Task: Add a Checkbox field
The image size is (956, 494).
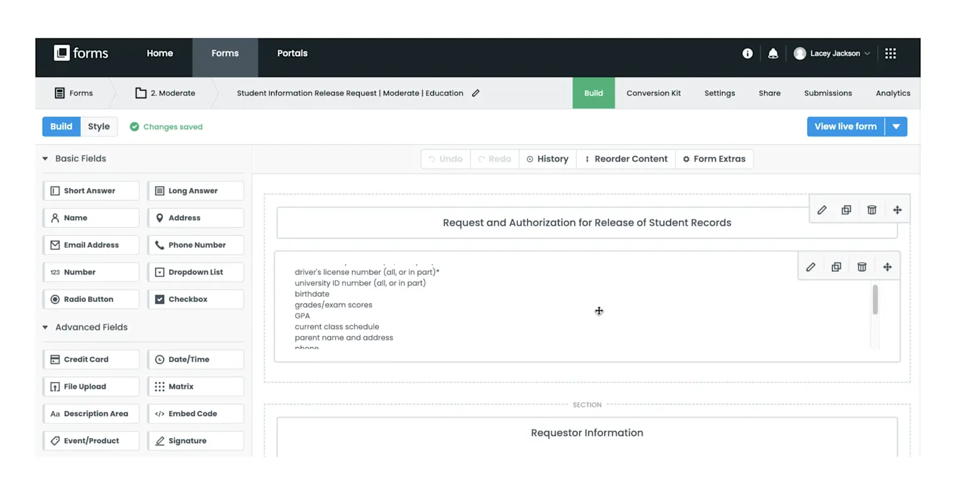Action: tap(196, 300)
